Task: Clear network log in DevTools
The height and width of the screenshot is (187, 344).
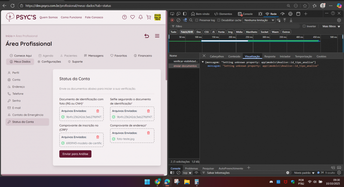Action: click(178, 20)
